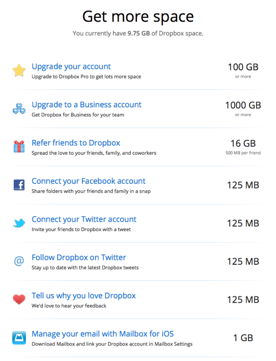Click the gift box referral icon
This screenshot has width=276, height=361.
(19, 147)
